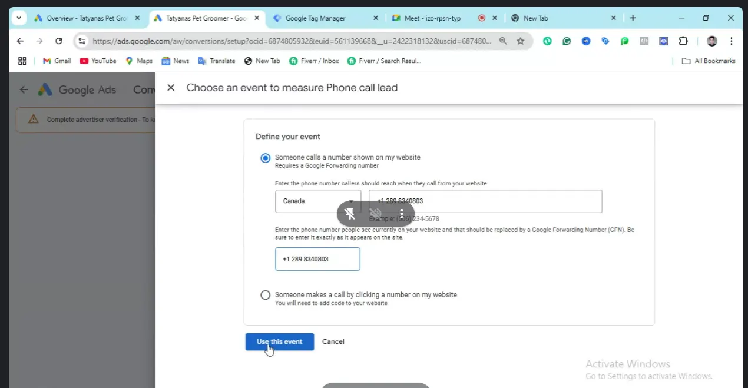The image size is (748, 388).
Task: Click the Use this event button
Action: click(x=280, y=341)
